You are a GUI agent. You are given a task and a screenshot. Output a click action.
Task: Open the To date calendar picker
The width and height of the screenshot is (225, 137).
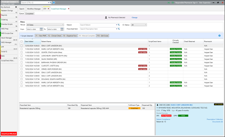click(62, 29)
